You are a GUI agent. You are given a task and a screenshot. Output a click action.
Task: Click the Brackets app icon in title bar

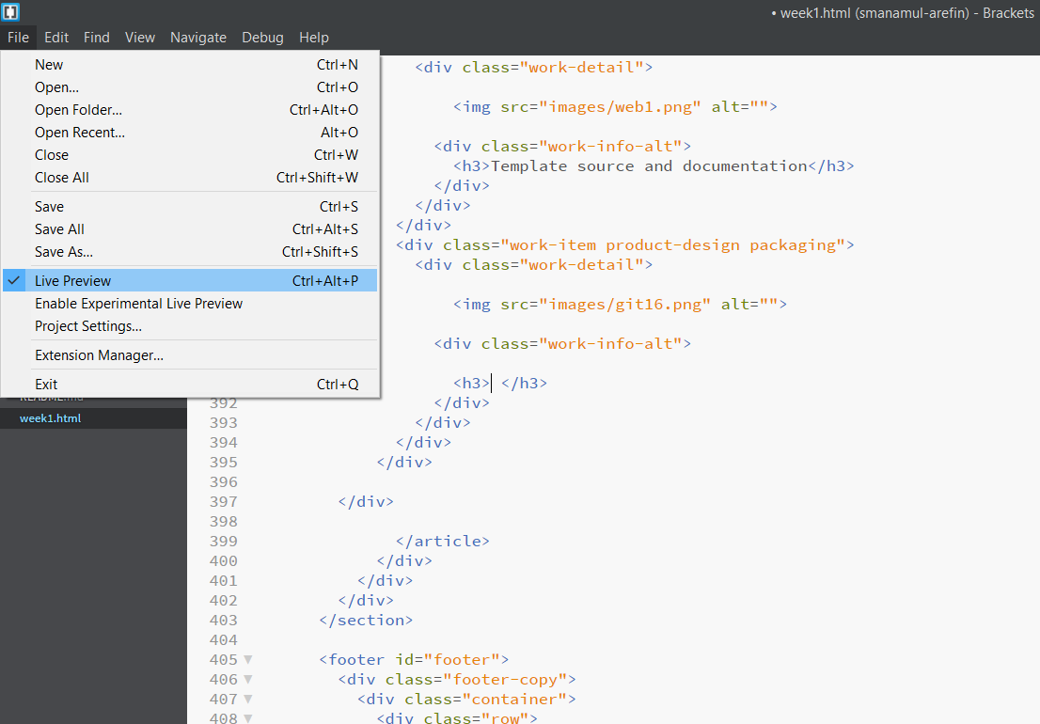click(11, 12)
